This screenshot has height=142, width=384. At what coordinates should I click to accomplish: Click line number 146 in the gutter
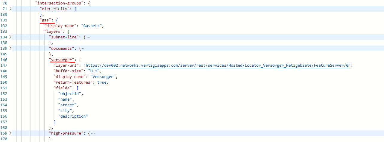[4, 60]
